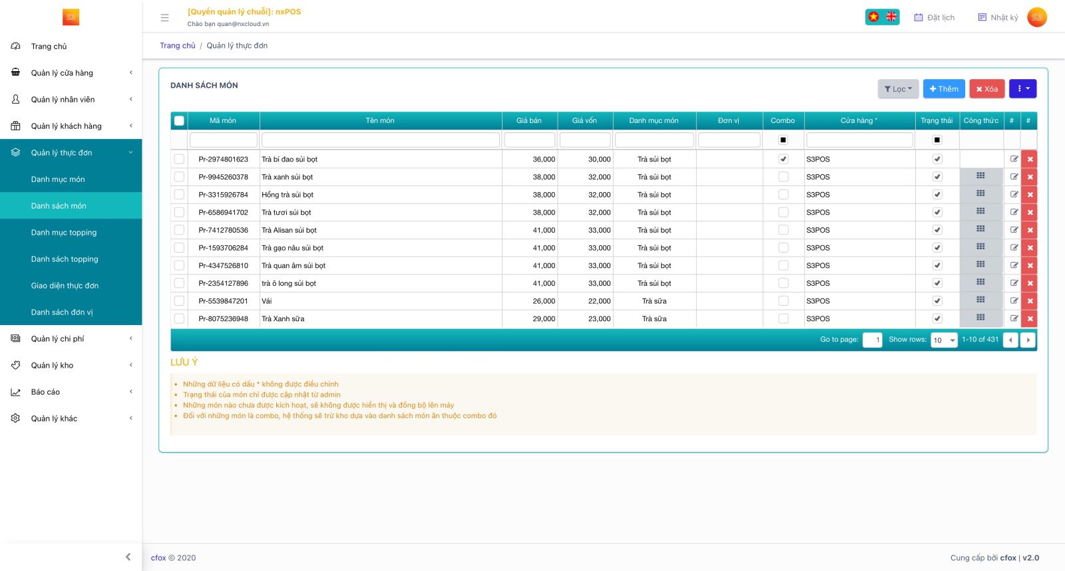Click the Tên món filter input field
1065x571 pixels.
(x=380, y=140)
